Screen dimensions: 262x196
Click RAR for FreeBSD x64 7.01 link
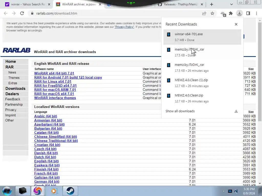[56, 86]
